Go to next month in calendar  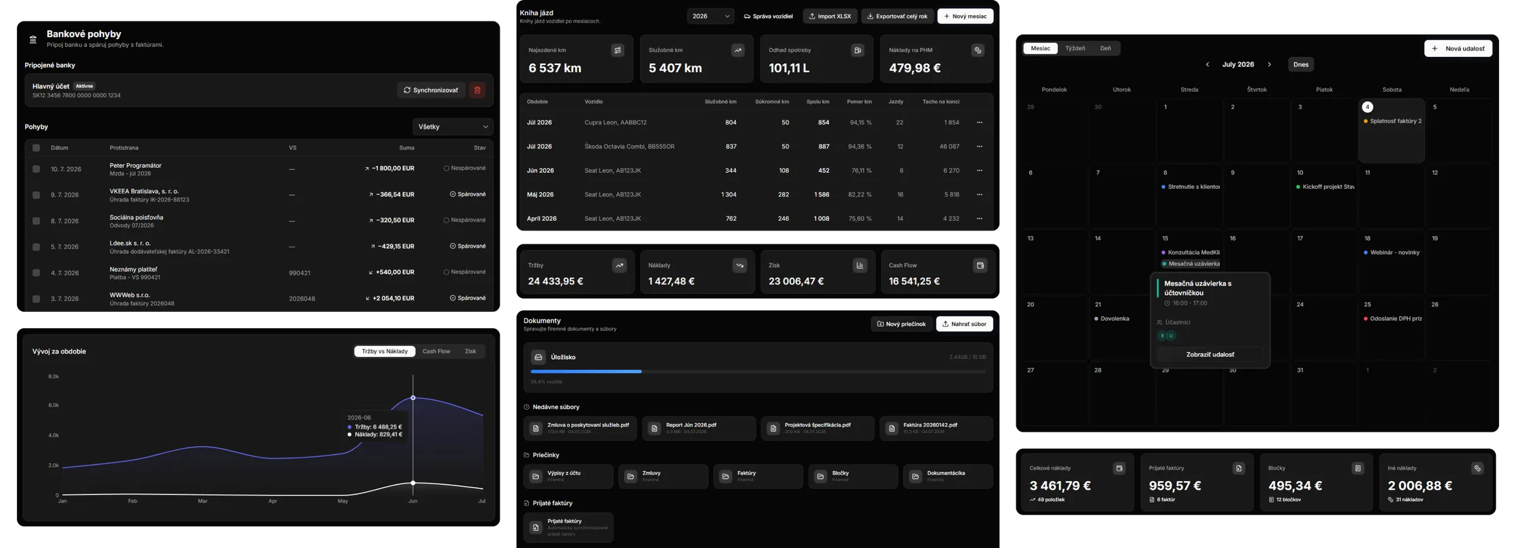(1270, 64)
